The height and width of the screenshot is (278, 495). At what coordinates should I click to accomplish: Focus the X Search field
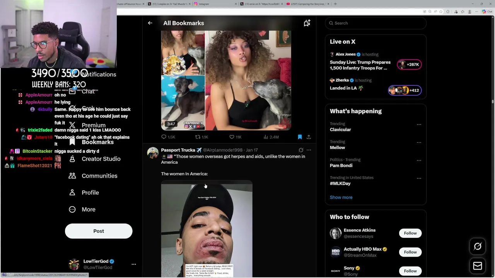[x=376, y=23]
